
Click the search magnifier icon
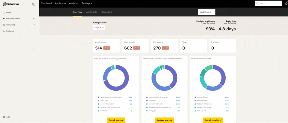pos(257,3)
